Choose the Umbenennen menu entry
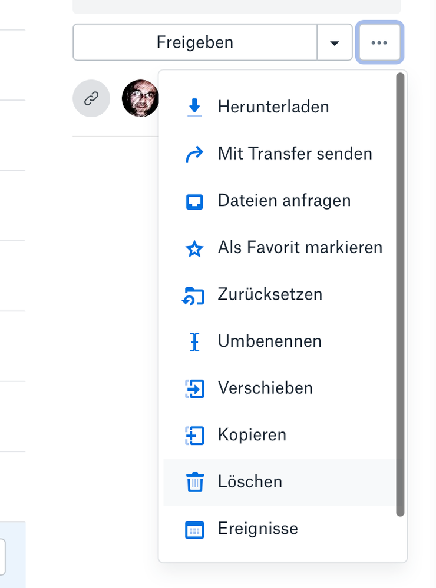Viewport: 436px width, 588px height. point(269,341)
